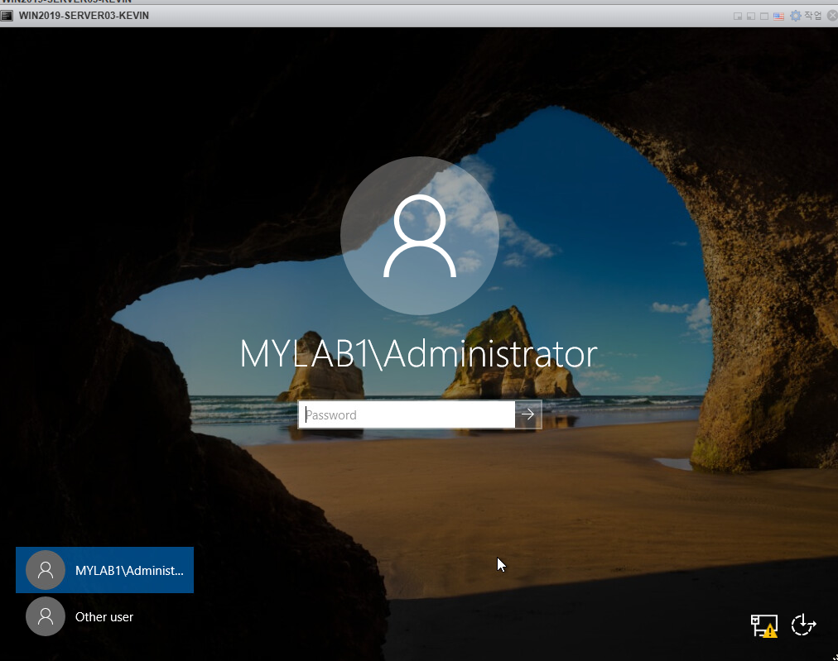Click the Password input field

(407, 414)
